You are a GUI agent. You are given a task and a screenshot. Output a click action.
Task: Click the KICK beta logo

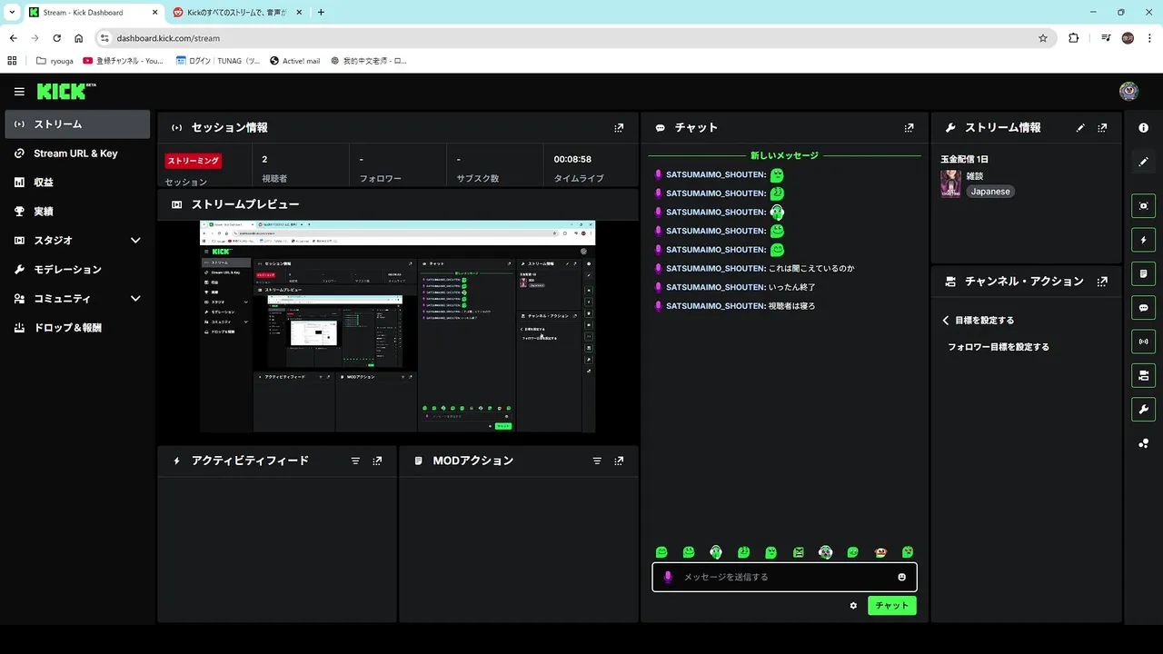[x=66, y=91]
